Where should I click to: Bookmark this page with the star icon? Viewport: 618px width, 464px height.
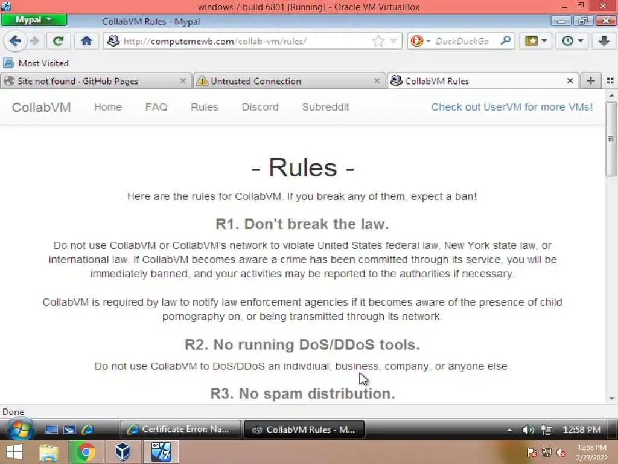[378, 41]
